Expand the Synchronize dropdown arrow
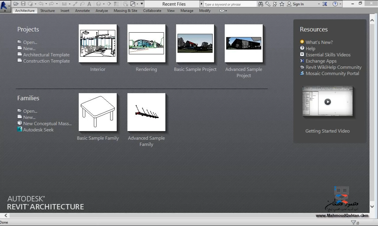The height and width of the screenshot is (226, 378). pyautogui.click(x=35, y=4)
